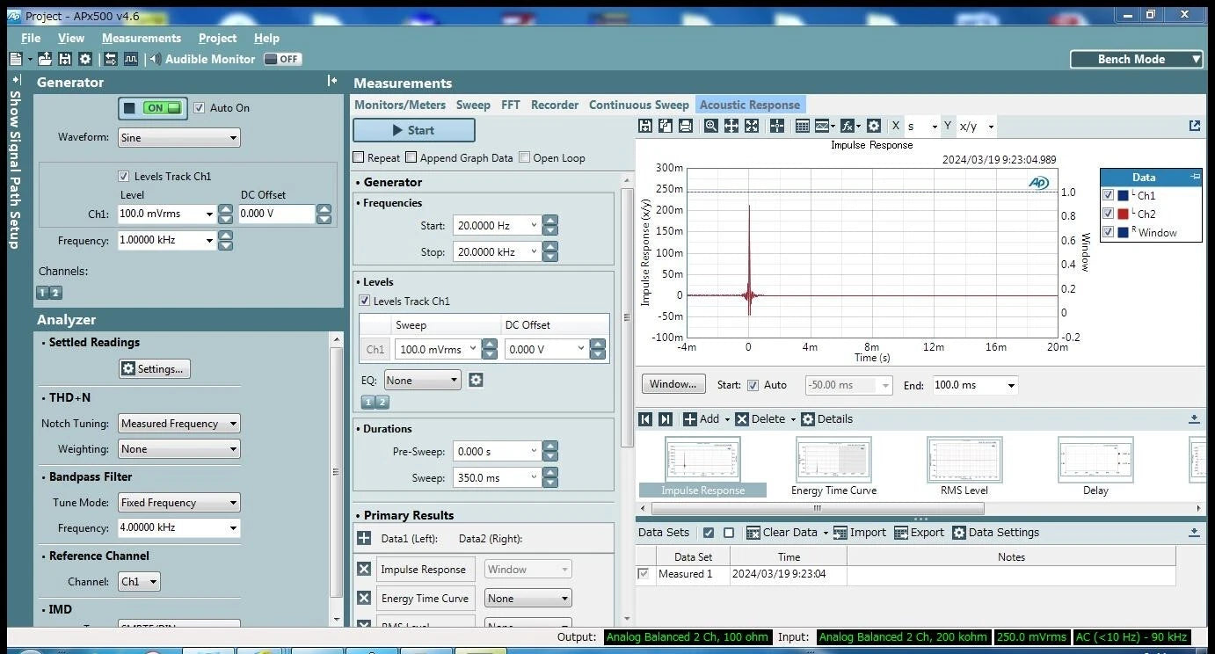Hide the Ch2 trace in the Data panel
This screenshot has height=654, width=1215.
(x=1109, y=214)
